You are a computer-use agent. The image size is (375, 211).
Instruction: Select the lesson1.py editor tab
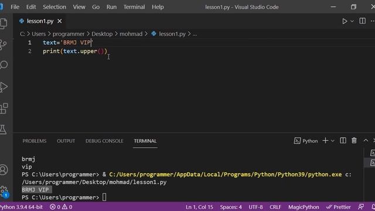click(40, 21)
